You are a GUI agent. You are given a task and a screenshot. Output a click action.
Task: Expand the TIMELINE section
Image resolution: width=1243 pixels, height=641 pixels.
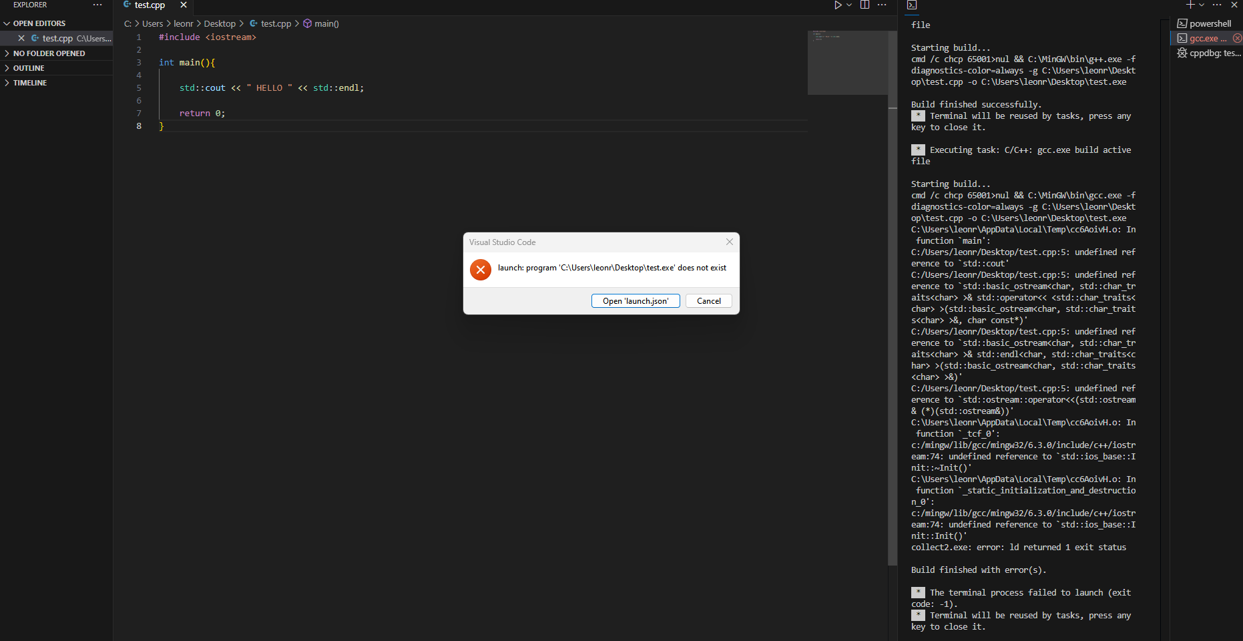point(29,82)
